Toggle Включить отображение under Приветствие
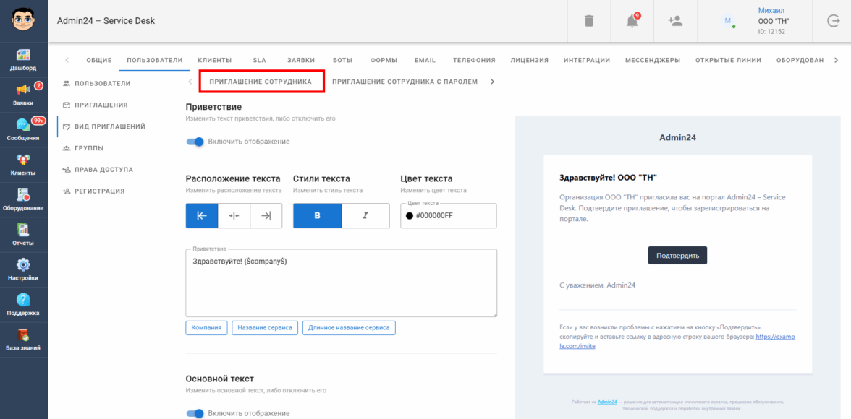851x419 pixels. point(195,142)
